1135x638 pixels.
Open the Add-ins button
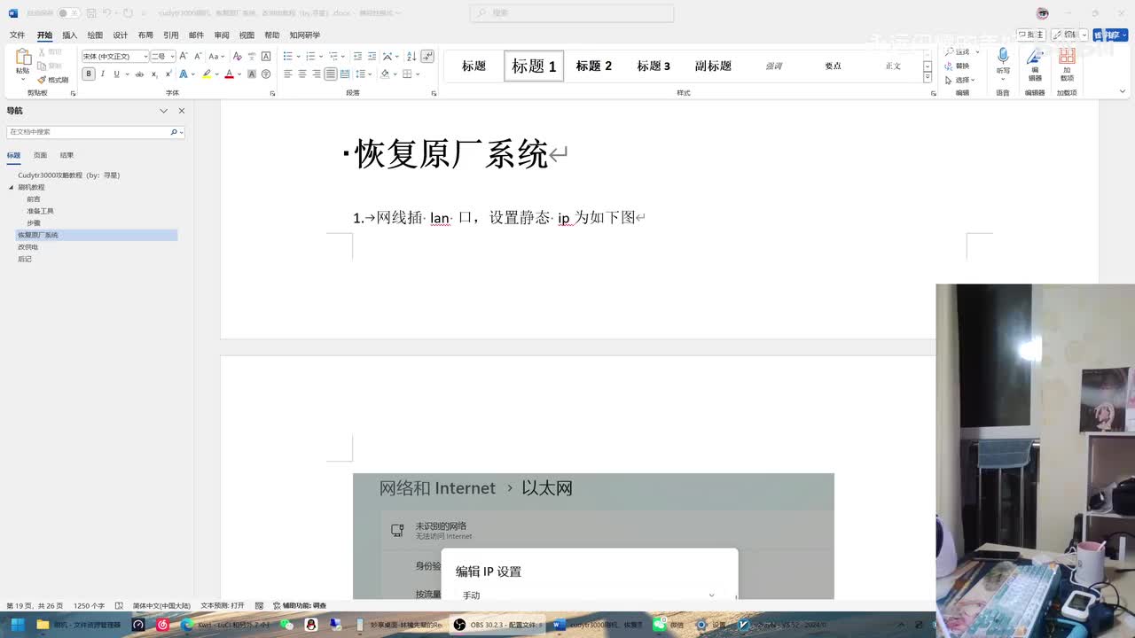(x=1067, y=64)
